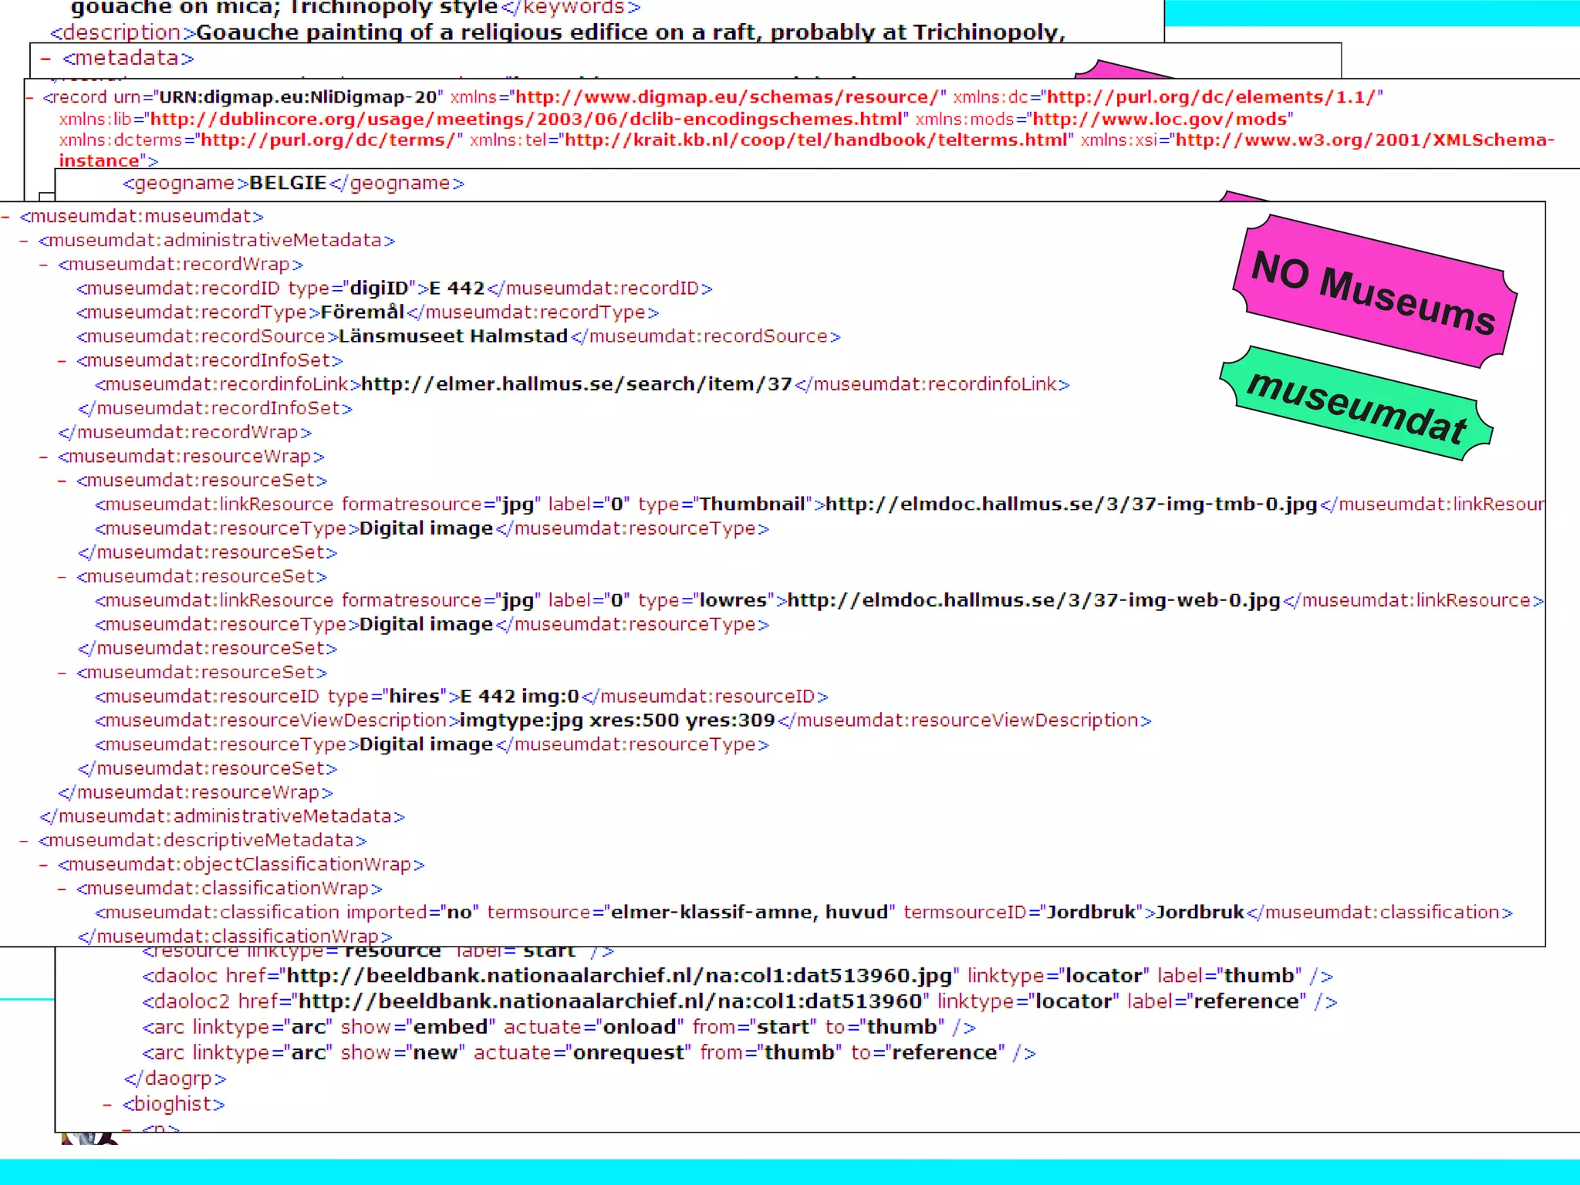Collapse the museumdat:classificationWrap node
This screenshot has height=1185, width=1580.
pos(62,889)
